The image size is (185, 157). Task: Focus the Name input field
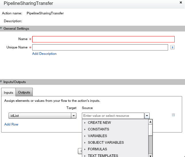[x=103, y=39]
